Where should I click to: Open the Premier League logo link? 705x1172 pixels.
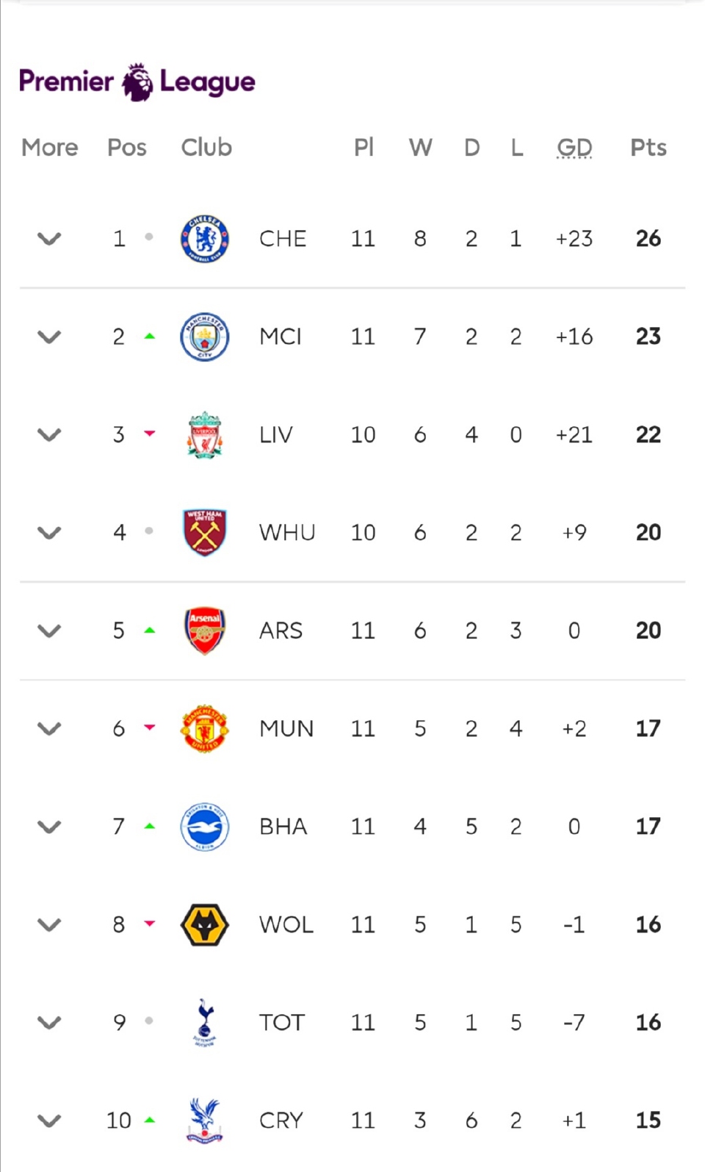pos(137,82)
